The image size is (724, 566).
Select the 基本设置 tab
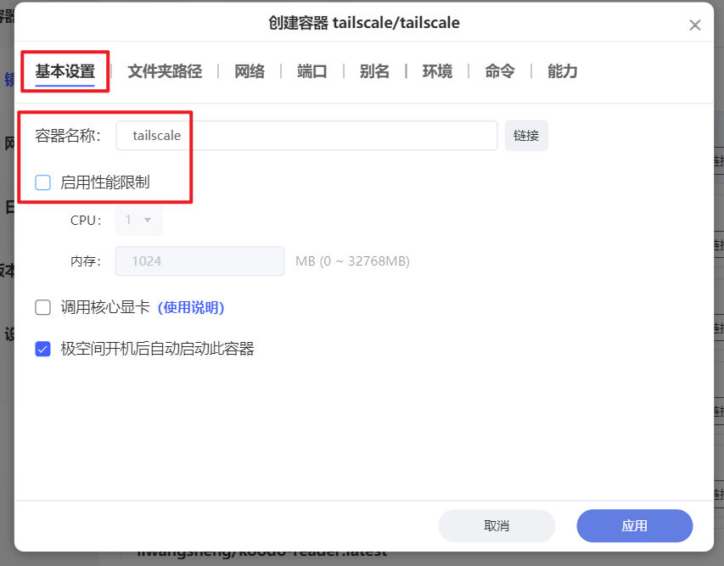[x=65, y=71]
